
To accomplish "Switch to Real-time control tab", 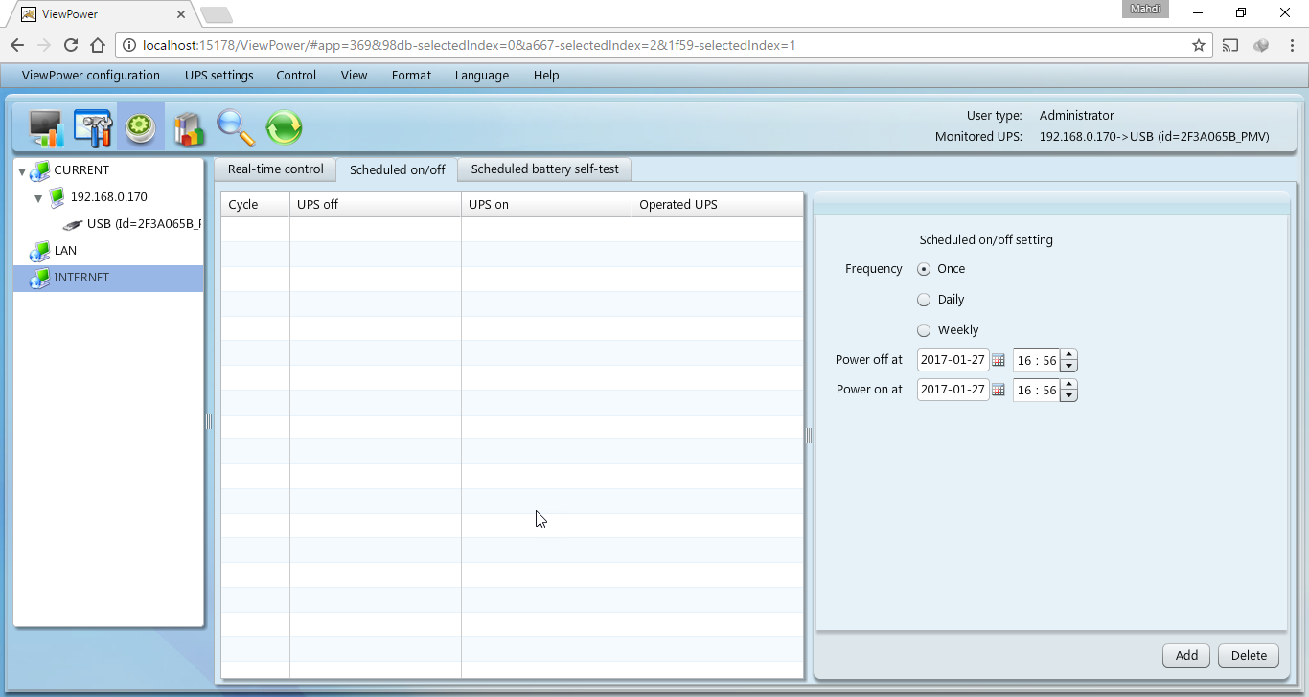I will coord(275,169).
